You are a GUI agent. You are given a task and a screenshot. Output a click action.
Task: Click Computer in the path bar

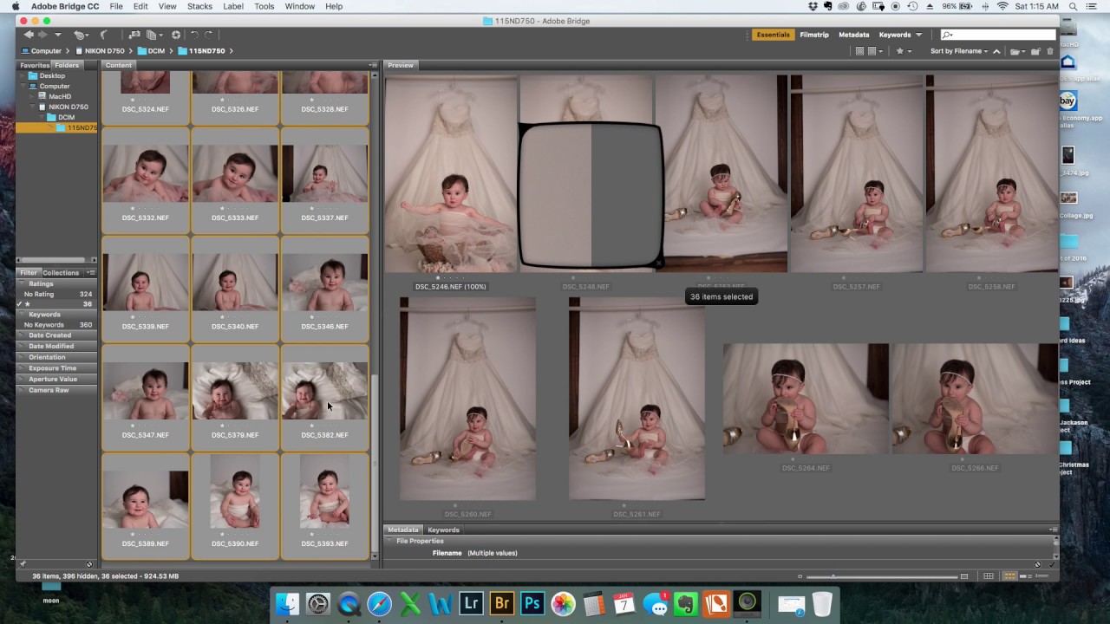pyautogui.click(x=42, y=51)
